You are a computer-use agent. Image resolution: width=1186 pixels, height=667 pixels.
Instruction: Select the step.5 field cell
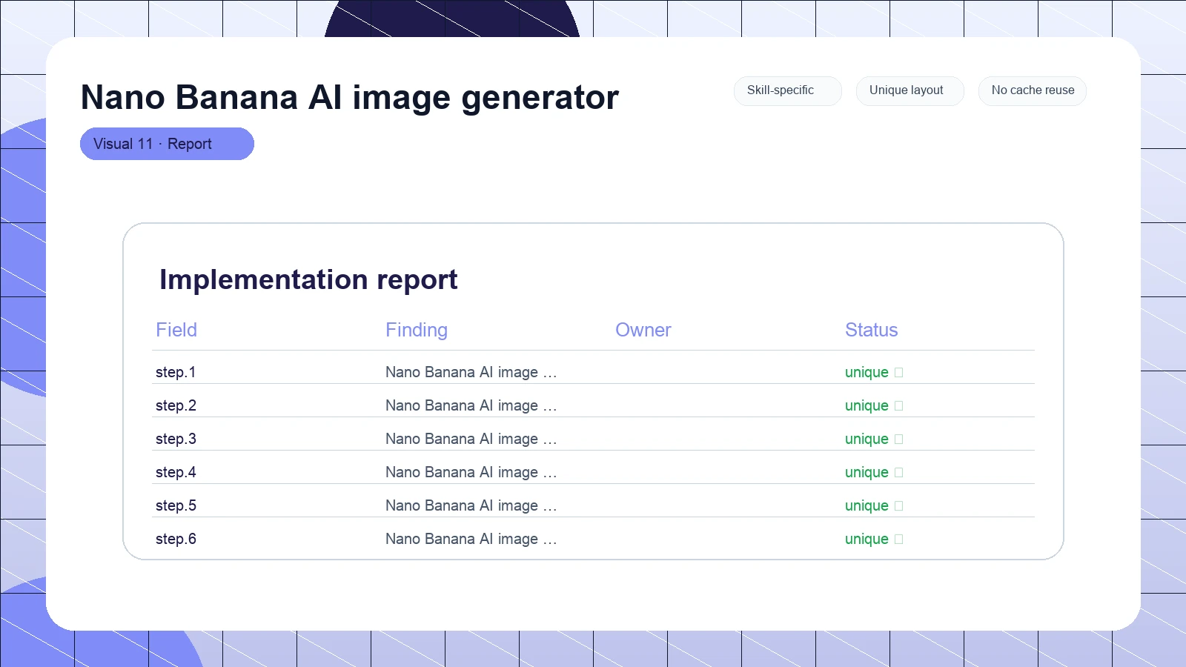[x=176, y=505]
